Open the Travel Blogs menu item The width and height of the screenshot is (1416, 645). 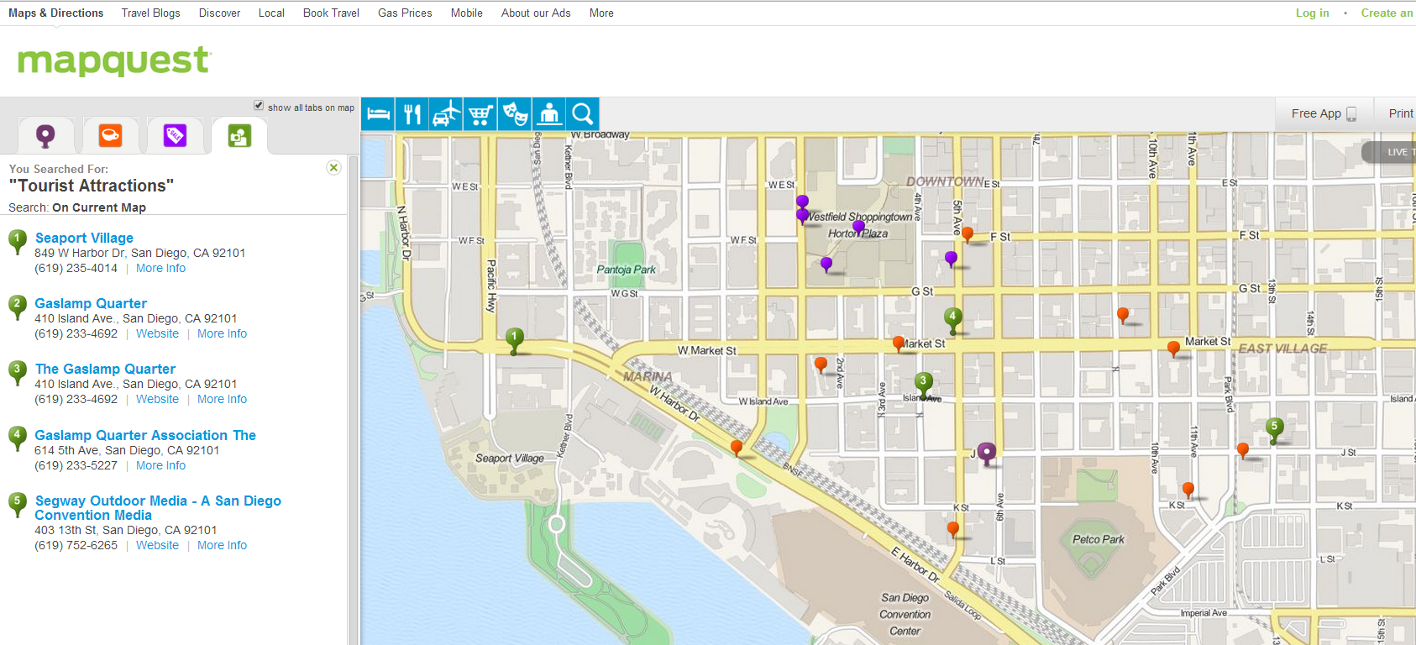(x=150, y=13)
